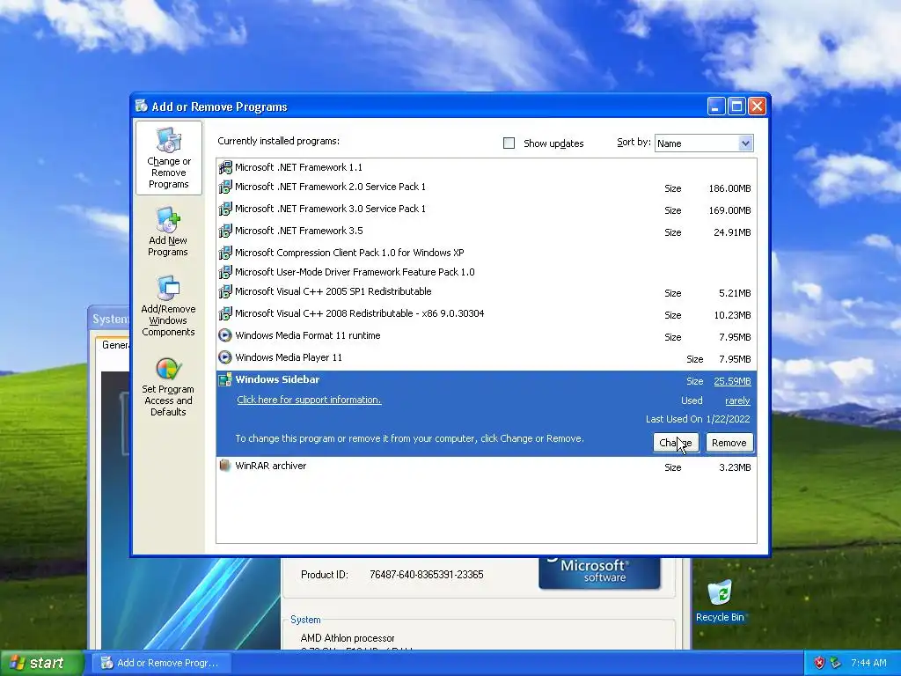
Task: Open Add/Remove Windows Components icon
Action: (x=168, y=305)
